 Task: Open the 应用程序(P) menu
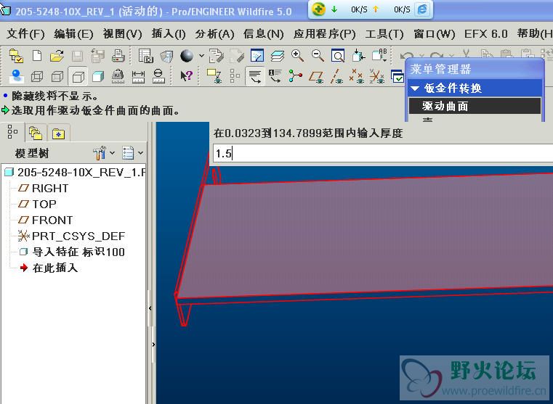pos(324,34)
